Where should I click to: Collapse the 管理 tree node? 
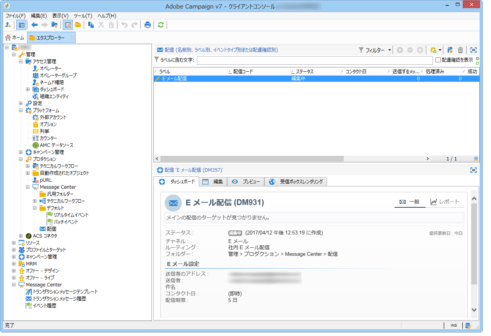(14, 54)
